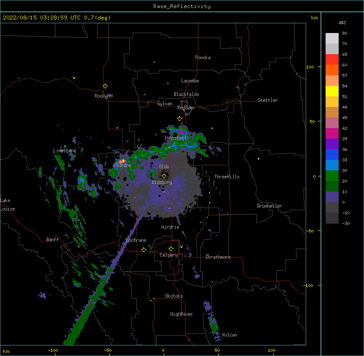Click the Sylvan label
Viewport: 364px width, 356px height.
pyautogui.click(x=165, y=104)
